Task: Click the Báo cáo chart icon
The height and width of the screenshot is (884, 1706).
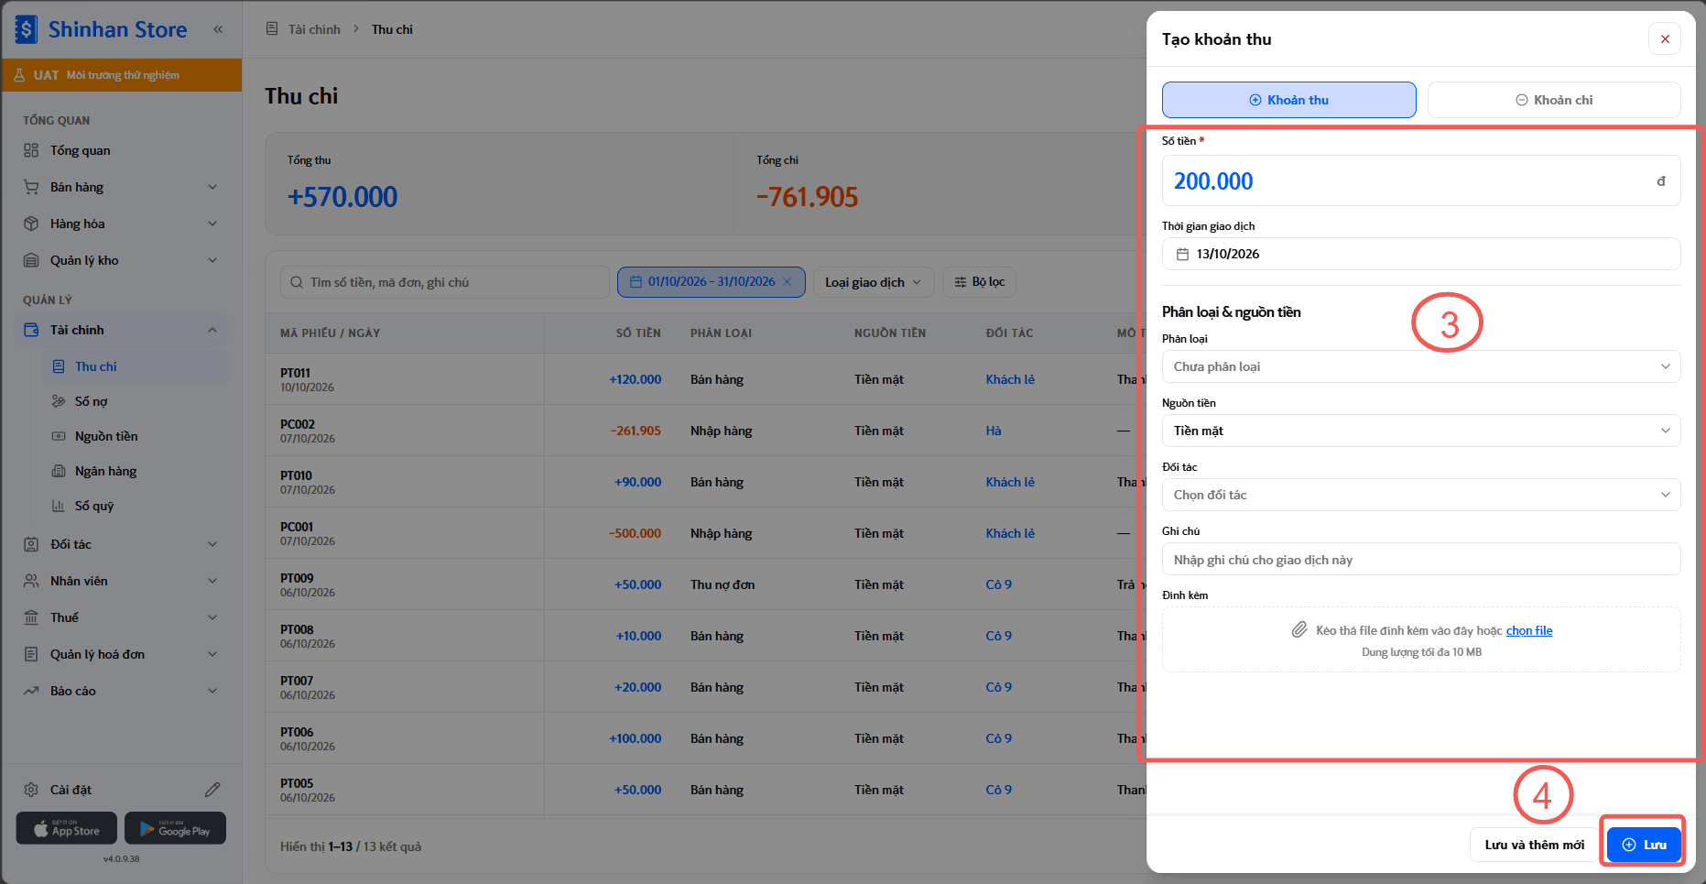Action: pyautogui.click(x=31, y=691)
